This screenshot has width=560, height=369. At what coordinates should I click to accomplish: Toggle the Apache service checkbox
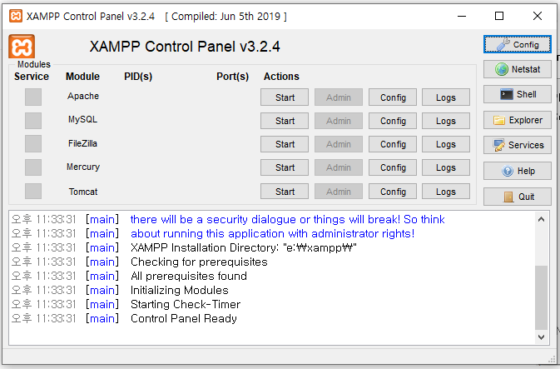[x=33, y=97]
